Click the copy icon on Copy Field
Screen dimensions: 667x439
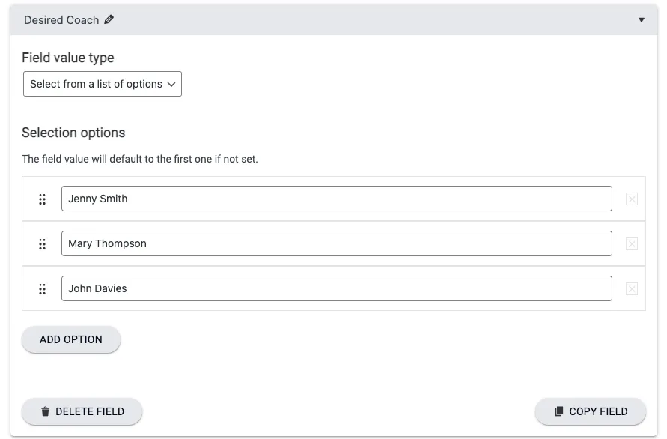click(x=558, y=411)
